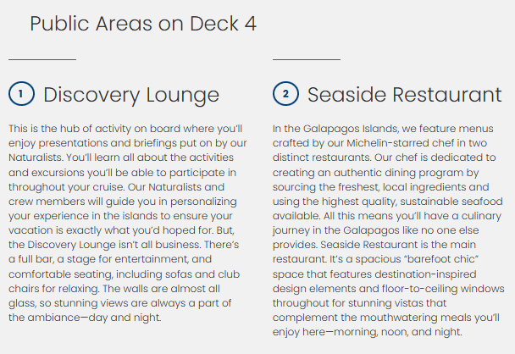The image size is (515, 354).
Task: Click the divider line above Seaside Restaurant
Action: click(x=307, y=59)
